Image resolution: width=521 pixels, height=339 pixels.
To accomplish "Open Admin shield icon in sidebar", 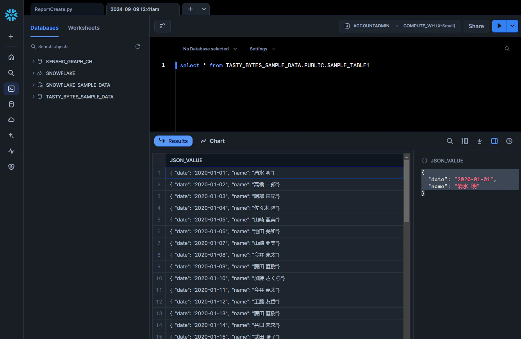I will coord(11,167).
